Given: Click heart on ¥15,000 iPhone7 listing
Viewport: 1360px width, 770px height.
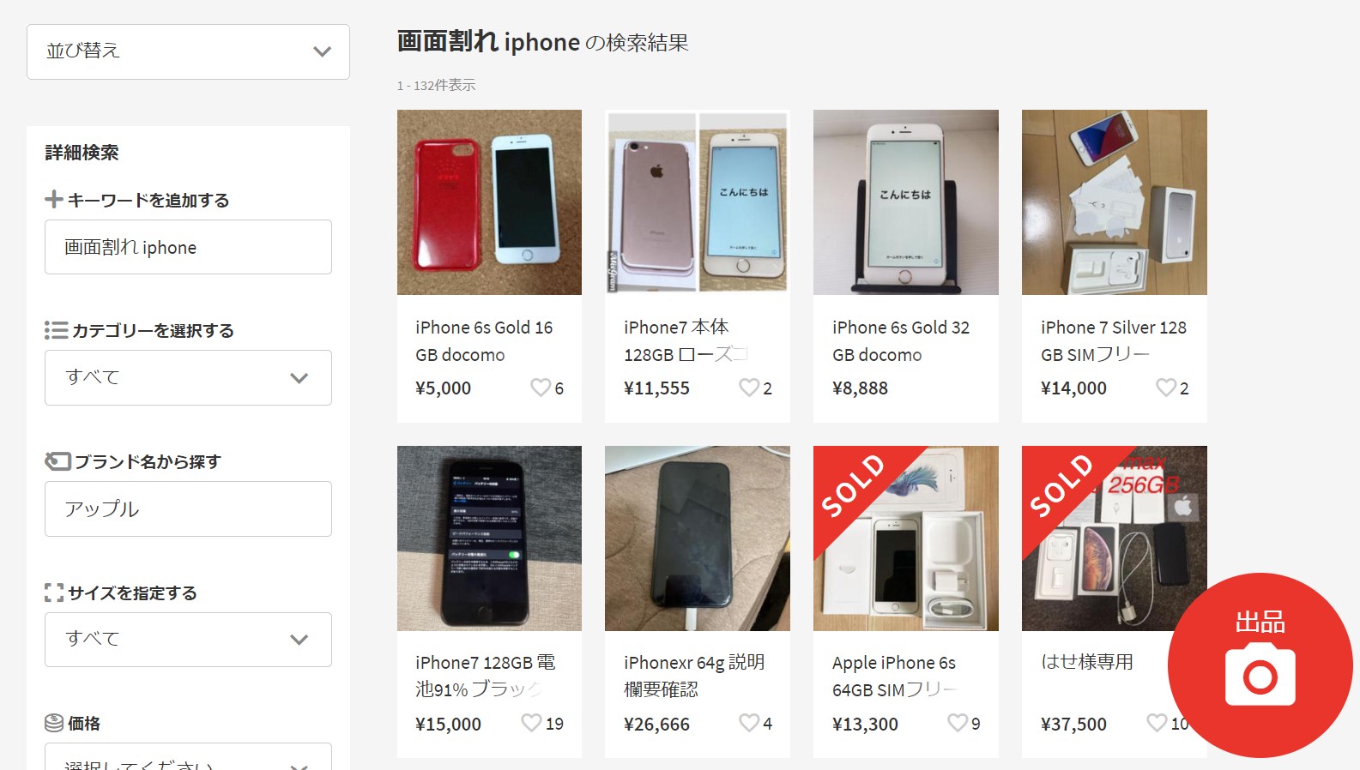Looking at the screenshot, I should pyautogui.click(x=532, y=723).
